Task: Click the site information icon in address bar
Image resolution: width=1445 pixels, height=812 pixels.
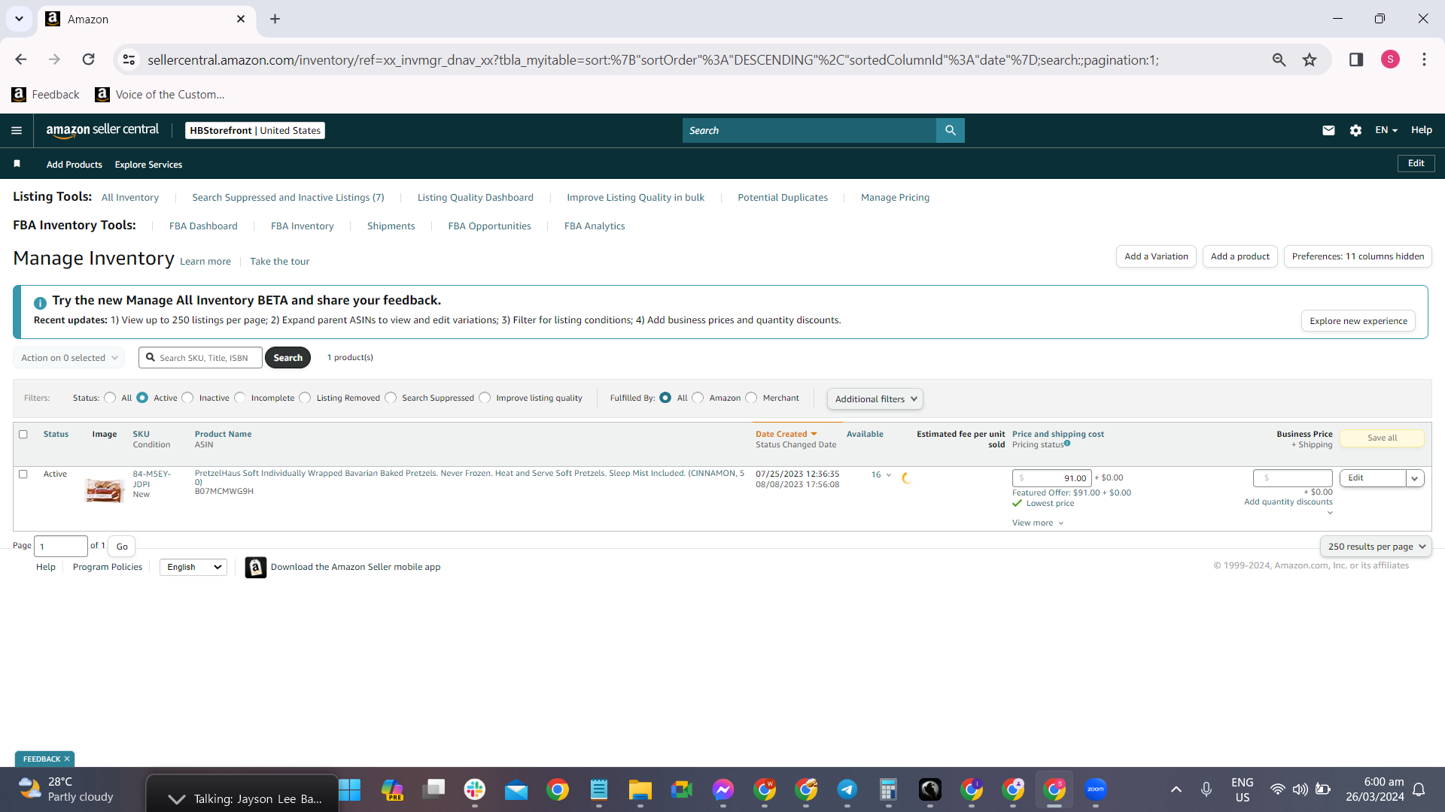Action: click(129, 59)
